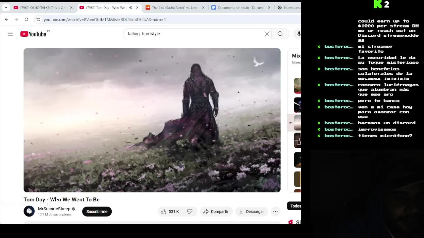424x238 pixels.
Task: Open the second playlist video thumbnail
Action: click(297, 105)
